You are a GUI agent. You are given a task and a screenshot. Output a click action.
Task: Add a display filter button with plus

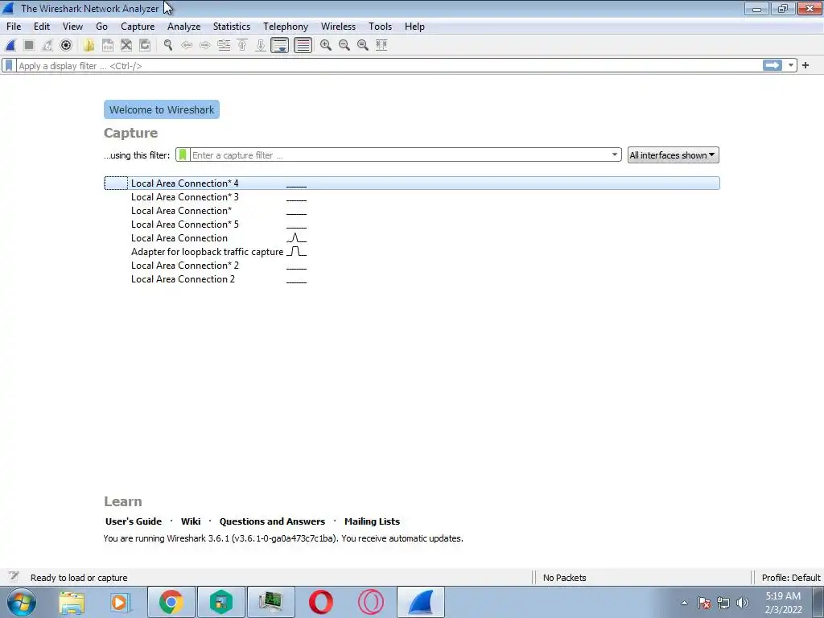click(x=805, y=65)
